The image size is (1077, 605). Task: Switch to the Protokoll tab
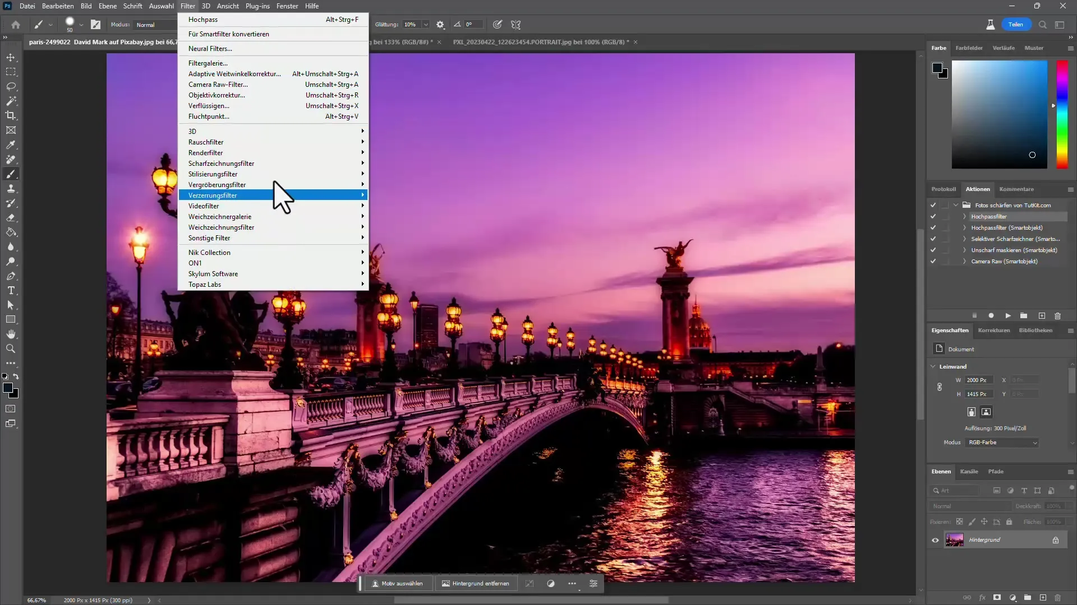coord(943,189)
